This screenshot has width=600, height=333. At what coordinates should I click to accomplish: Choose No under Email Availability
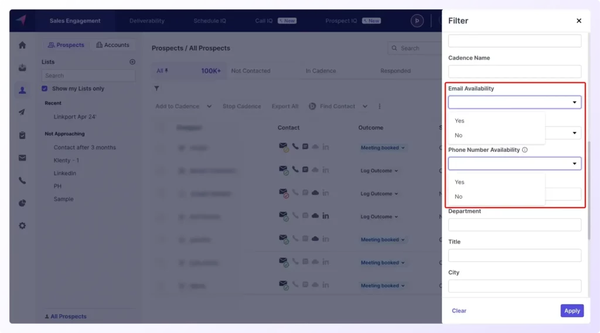click(497, 135)
